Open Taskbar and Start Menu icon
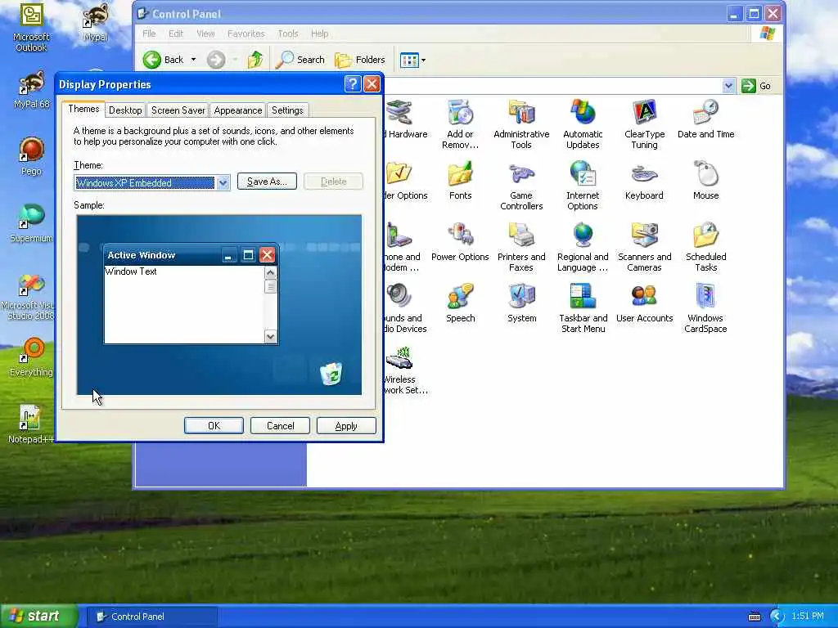Screen dimensions: 838x628 click(x=583, y=308)
